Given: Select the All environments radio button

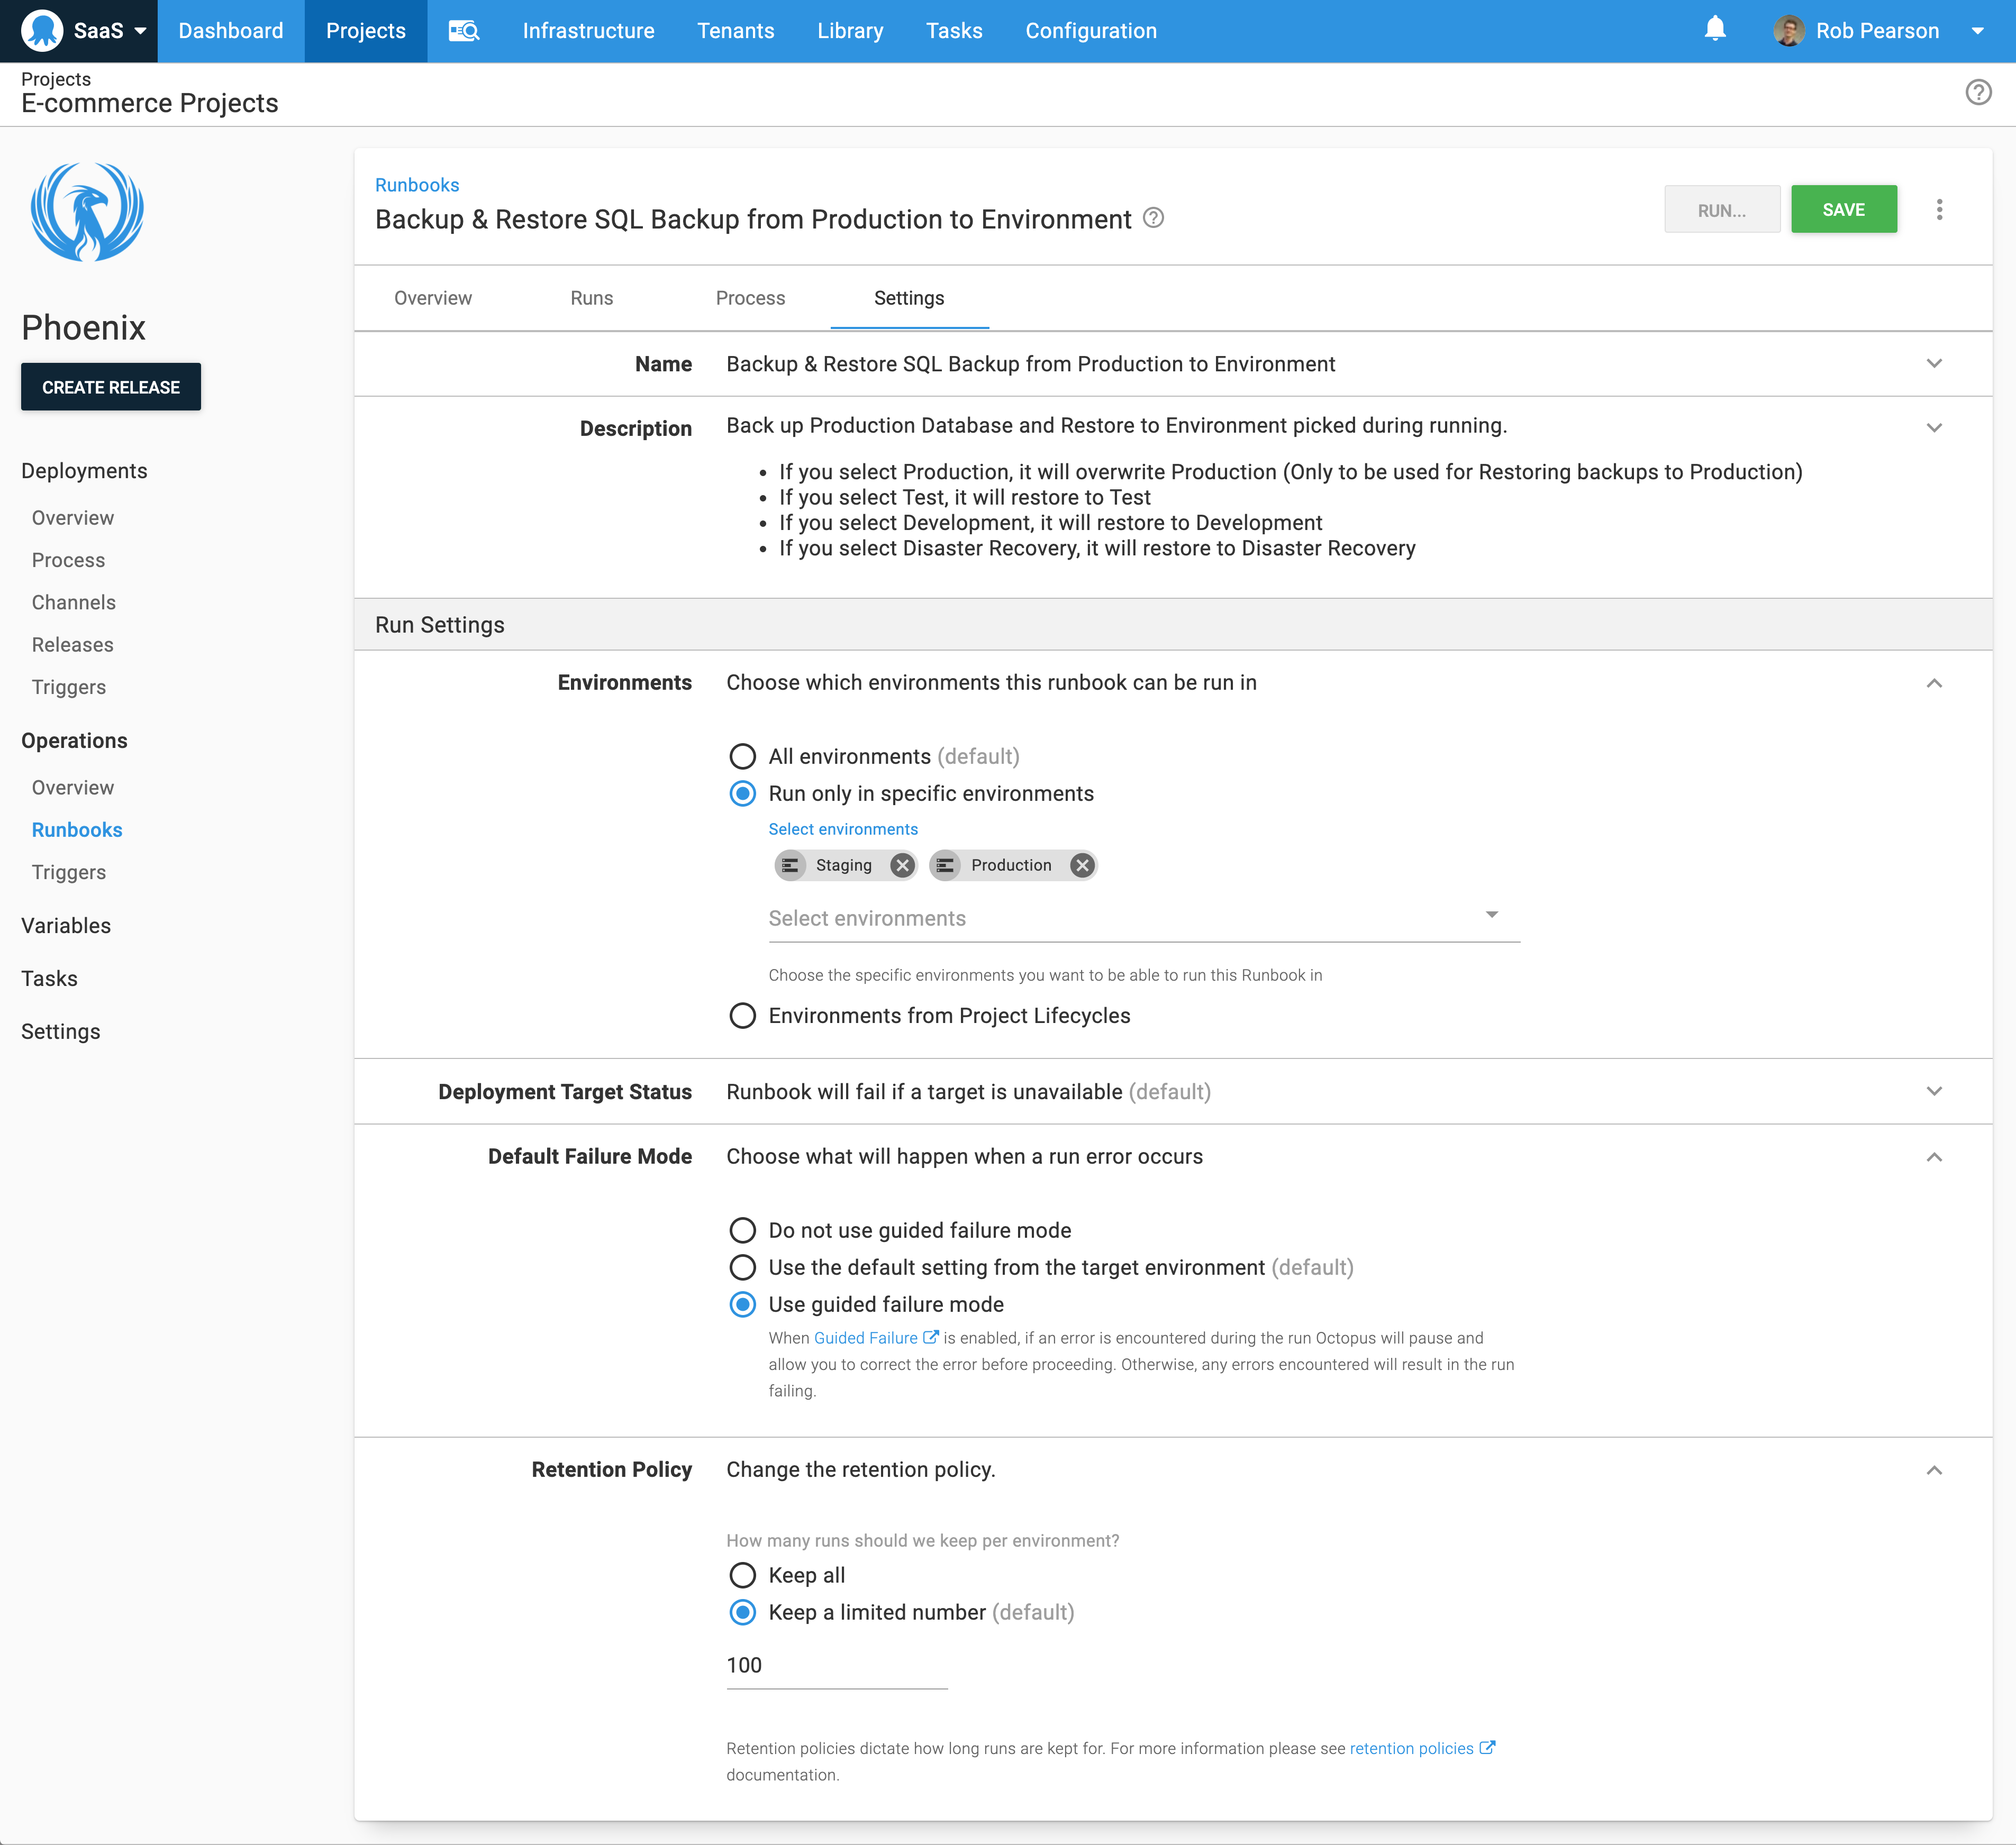Looking at the screenshot, I should [x=742, y=756].
